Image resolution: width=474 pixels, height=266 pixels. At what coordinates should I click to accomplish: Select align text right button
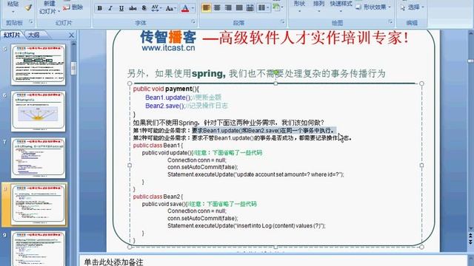(x=228, y=7)
